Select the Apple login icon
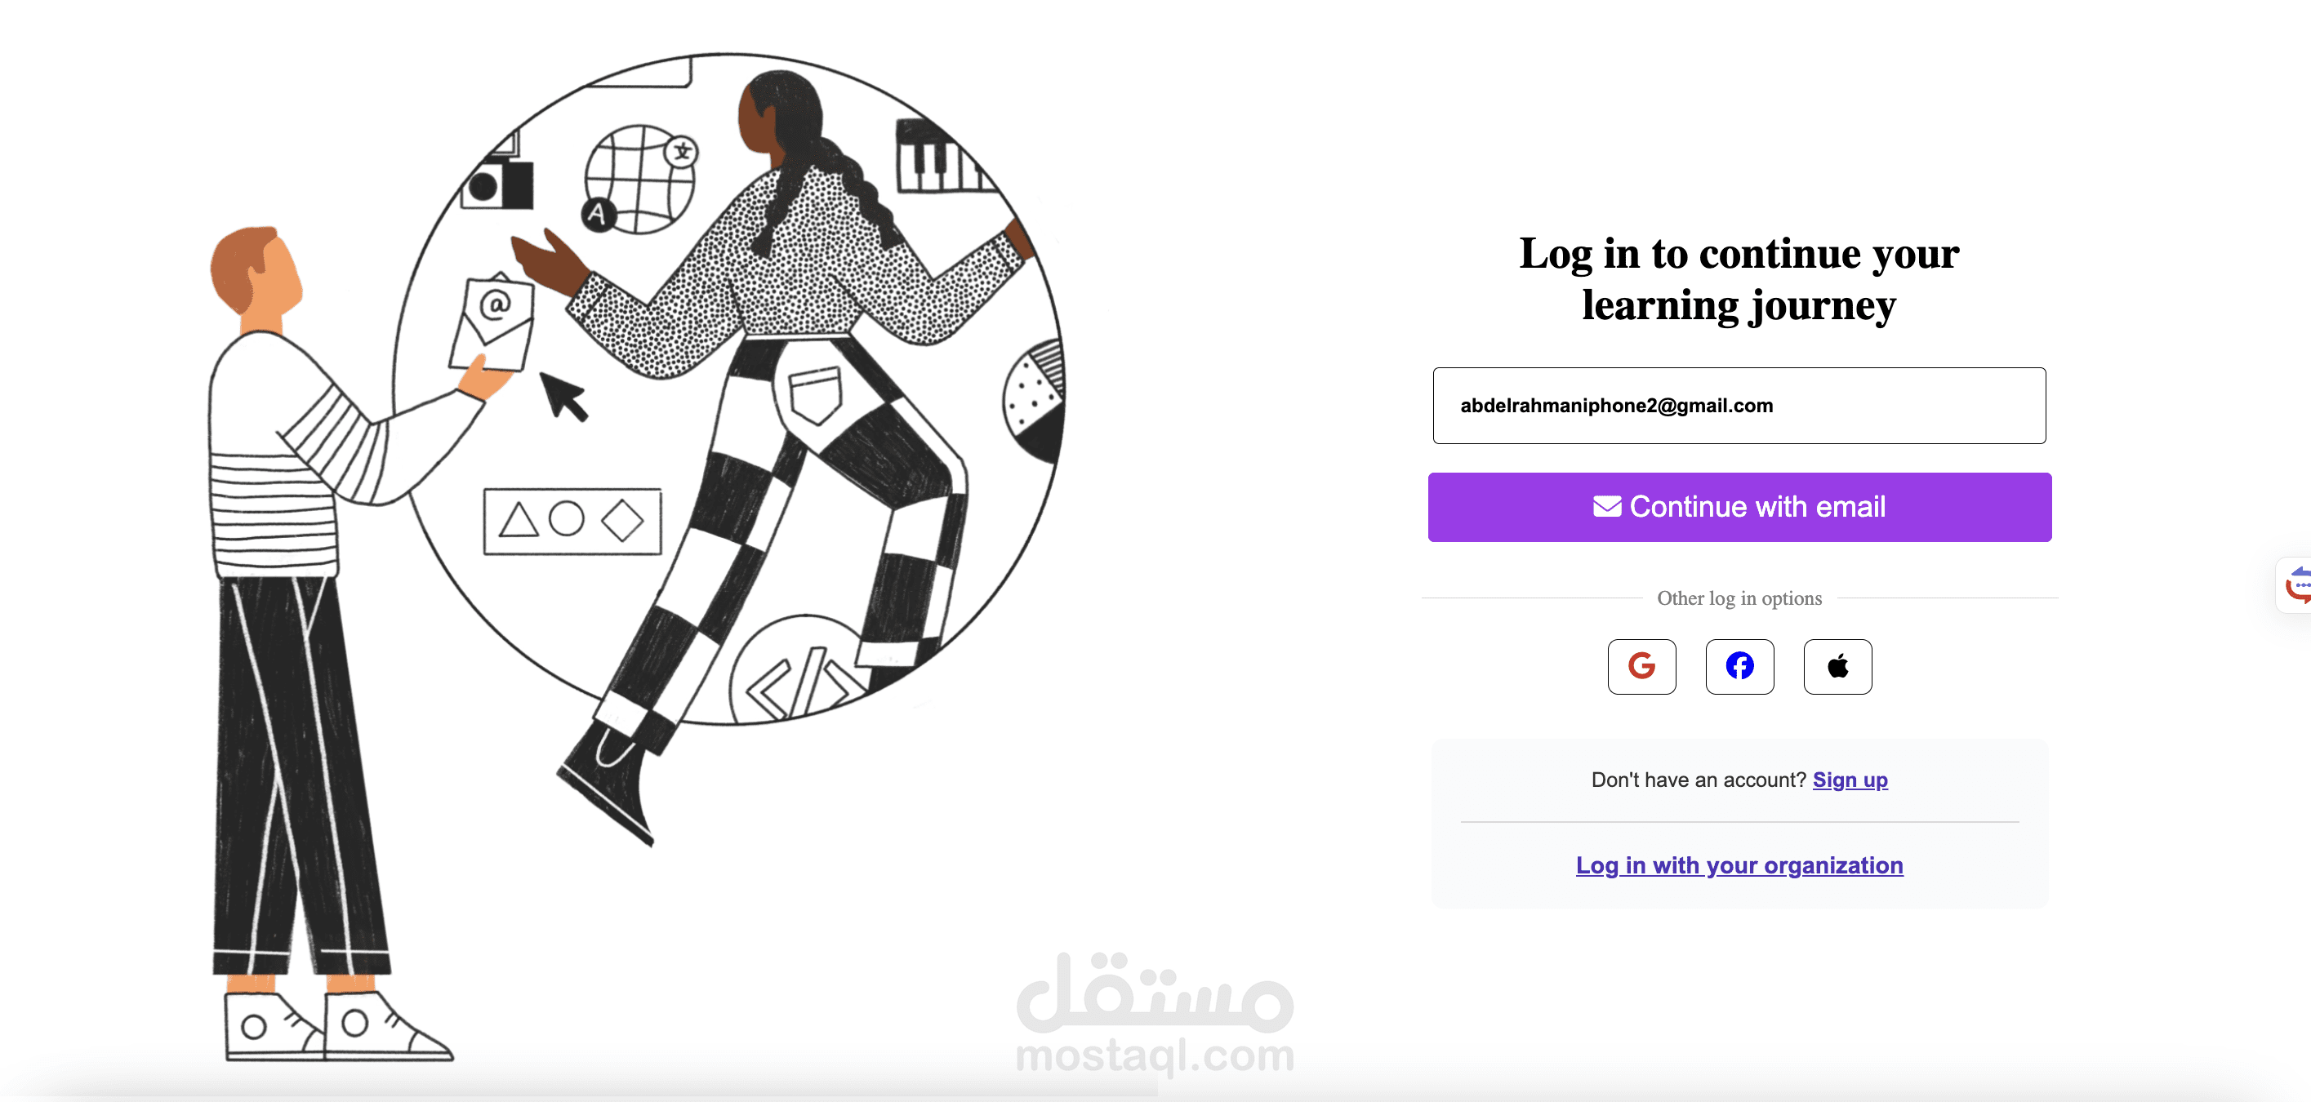 point(1837,666)
